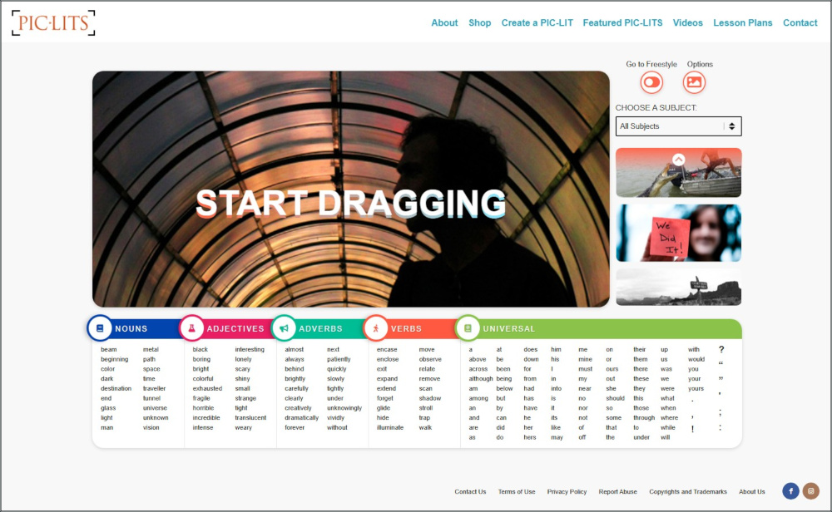Select the VERBS tab label
This screenshot has height=512, width=832.
pos(406,328)
